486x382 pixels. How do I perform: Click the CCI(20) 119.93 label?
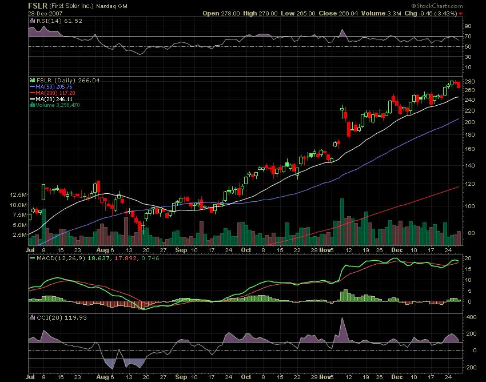tap(62, 317)
